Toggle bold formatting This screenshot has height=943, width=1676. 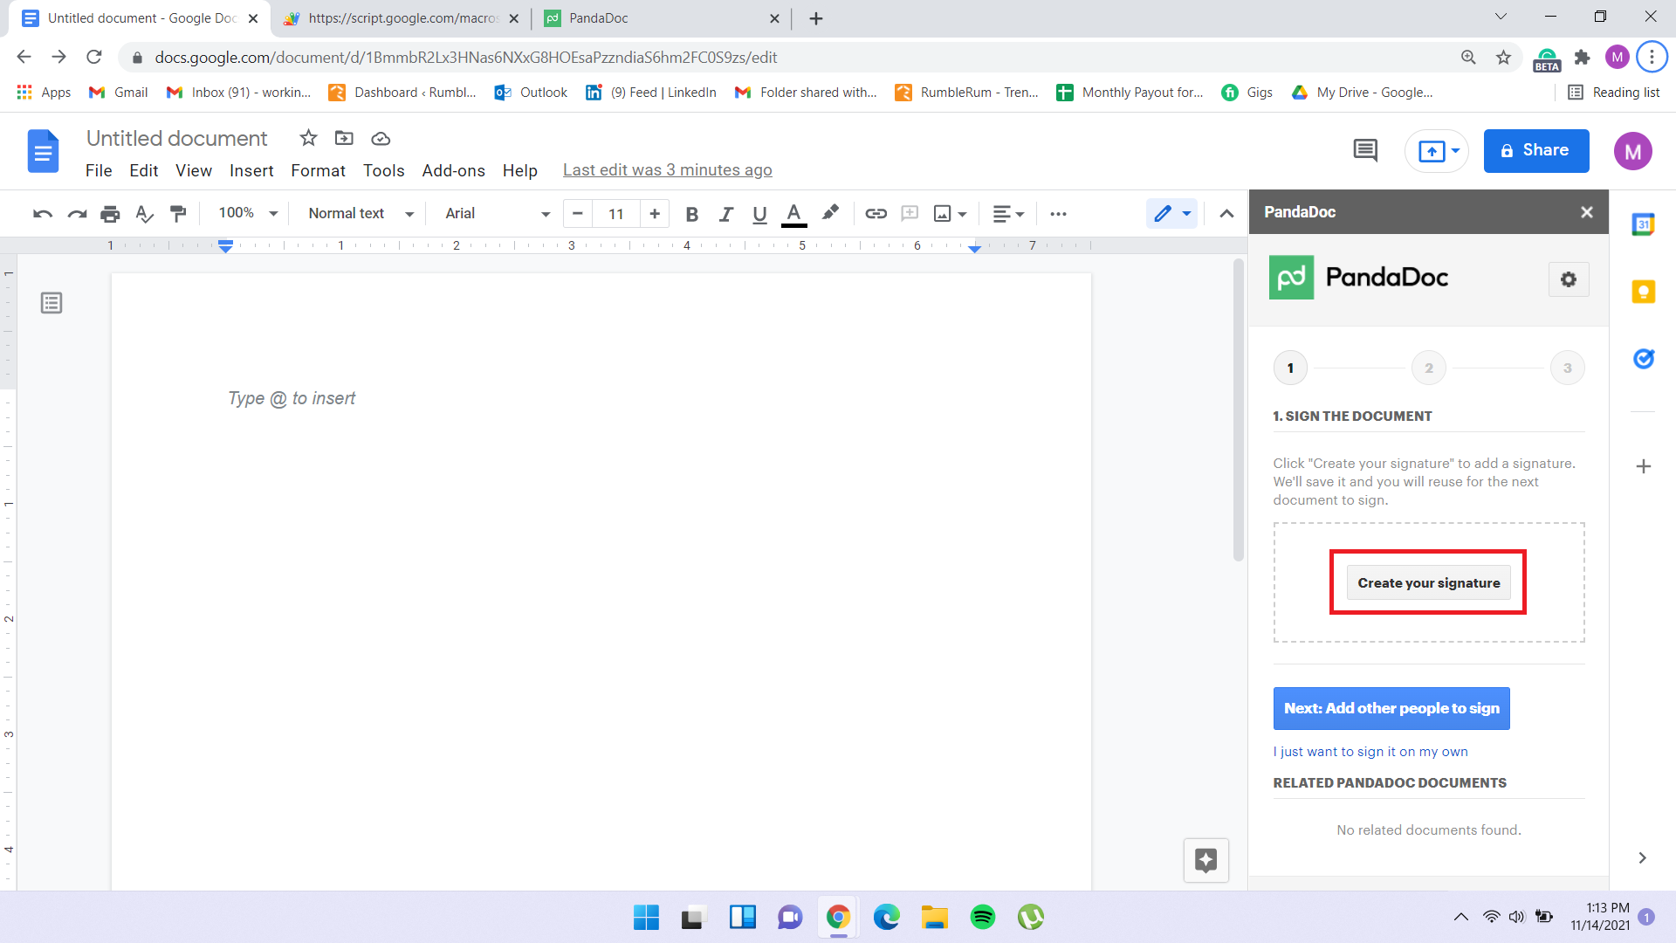click(x=691, y=214)
